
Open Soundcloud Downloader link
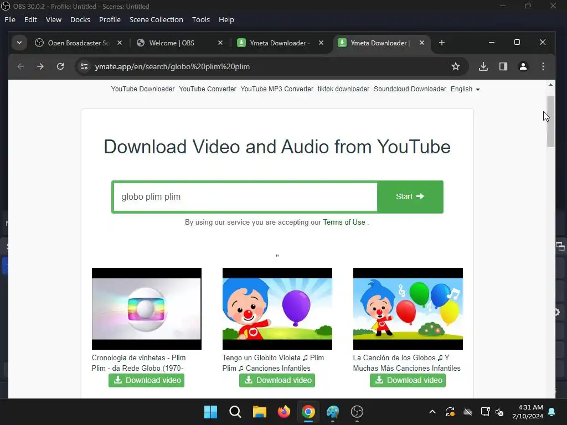point(410,89)
